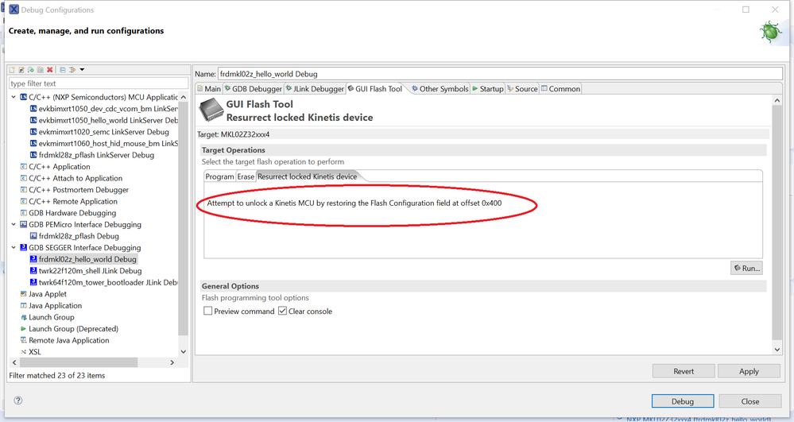Select twrk22f120m_shell JLink Debug configuration

[x=86, y=271]
